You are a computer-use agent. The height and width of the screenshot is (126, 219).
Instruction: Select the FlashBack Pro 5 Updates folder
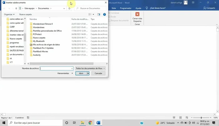(43, 48)
